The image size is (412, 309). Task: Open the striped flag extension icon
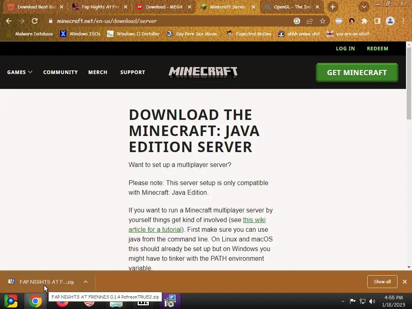pyautogui.click(x=339, y=21)
